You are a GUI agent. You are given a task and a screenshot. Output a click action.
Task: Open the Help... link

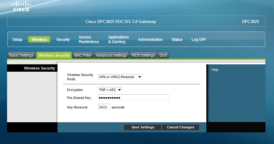[216, 70]
